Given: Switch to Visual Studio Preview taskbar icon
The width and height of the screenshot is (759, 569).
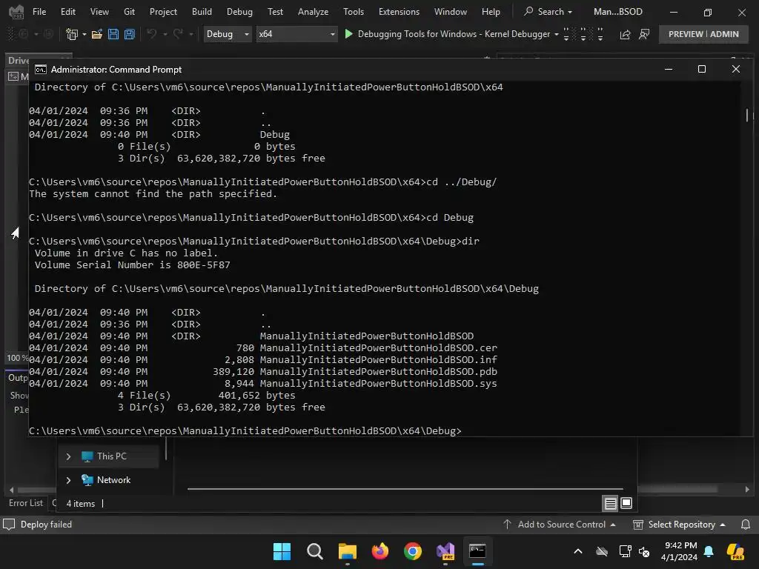Looking at the screenshot, I should pos(445,551).
